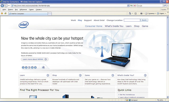The height and width of the screenshot is (102, 169).
Task: Click the Intel site search input field
Action: click(x=132, y=20)
